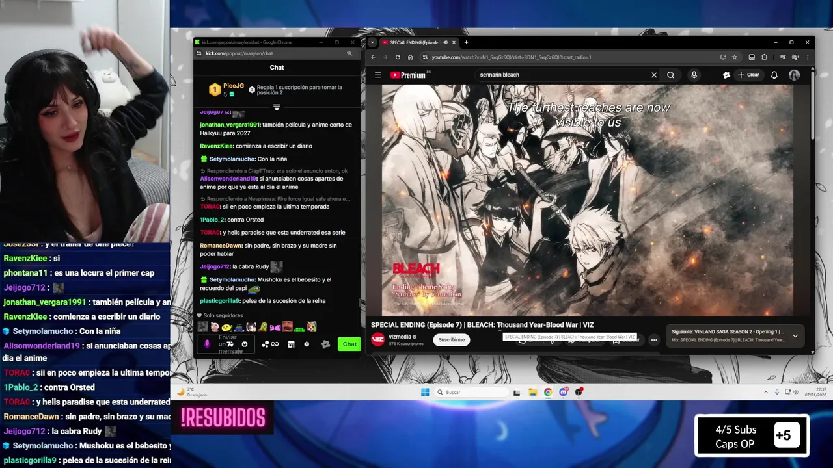The width and height of the screenshot is (833, 468).
Task: Click username jonathan_vergara1991 in Kick chat
Action: 230,125
